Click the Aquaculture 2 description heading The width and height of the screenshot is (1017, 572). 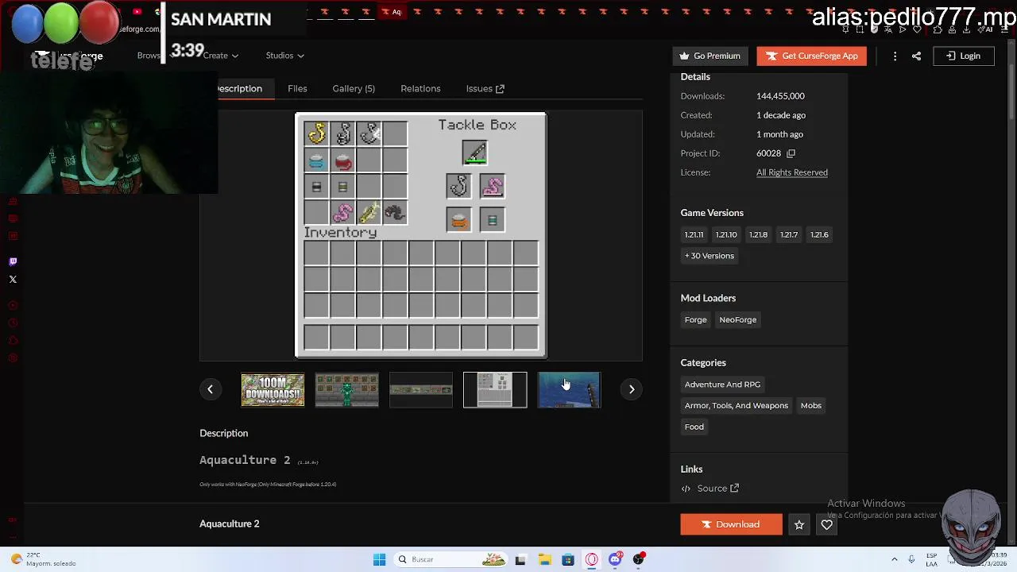tap(245, 460)
